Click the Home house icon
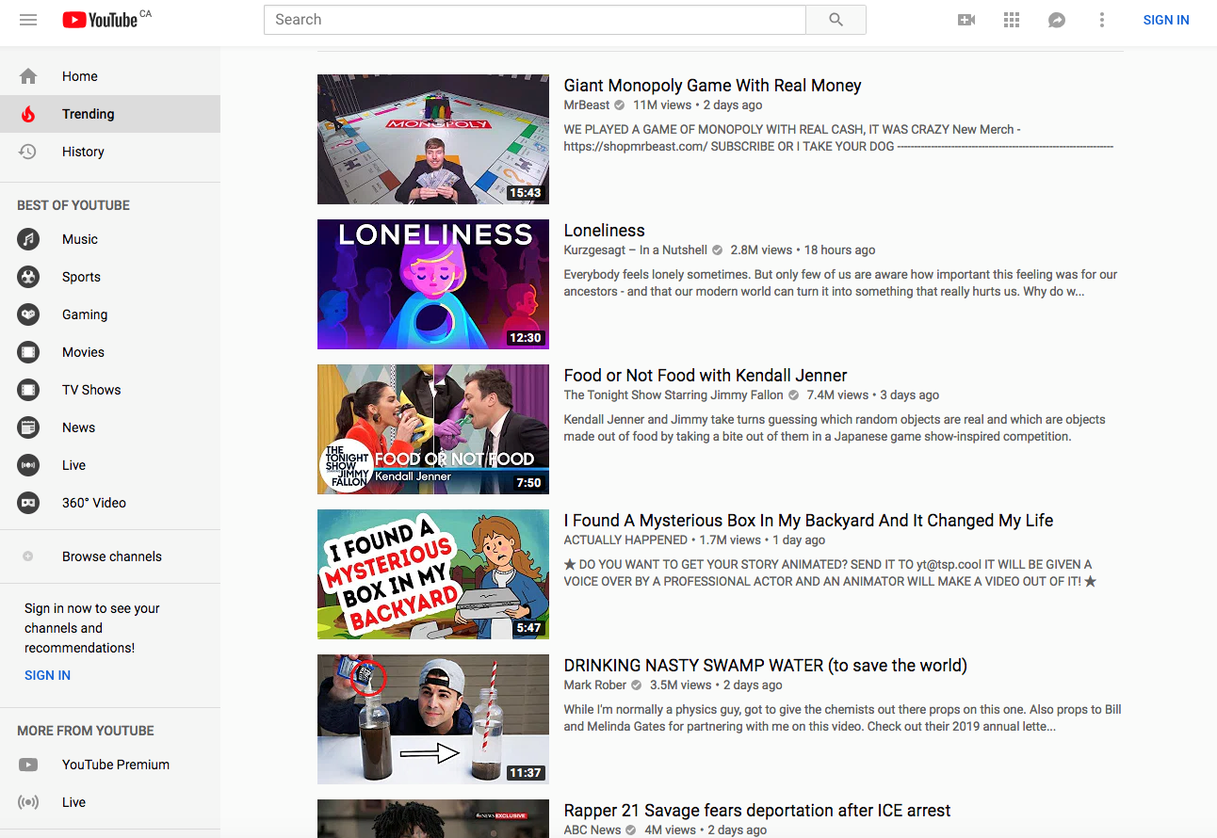This screenshot has height=838, width=1217. click(x=28, y=76)
